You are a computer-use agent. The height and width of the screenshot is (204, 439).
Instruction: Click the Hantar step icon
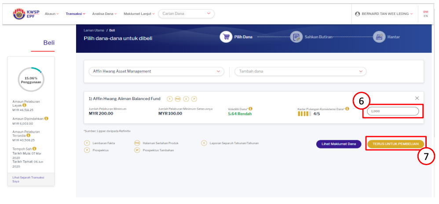coord(379,37)
